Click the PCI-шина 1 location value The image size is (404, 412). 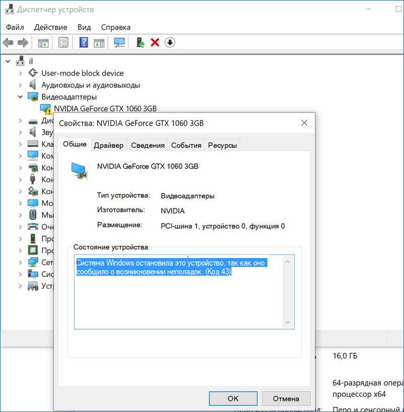click(x=223, y=226)
